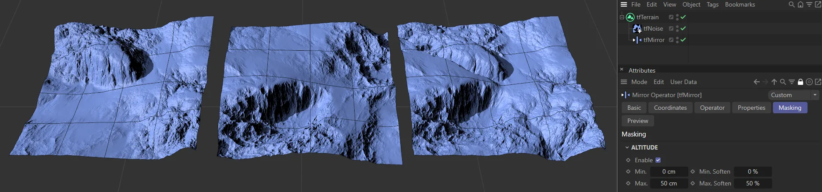Click the Object Manager home icon
822x192 pixels.
tap(800, 4)
